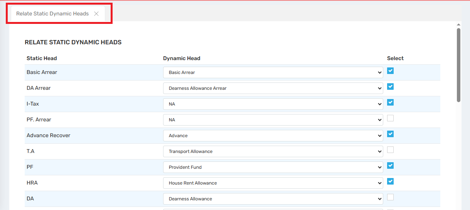Click the I-Tax static head label

[33, 104]
